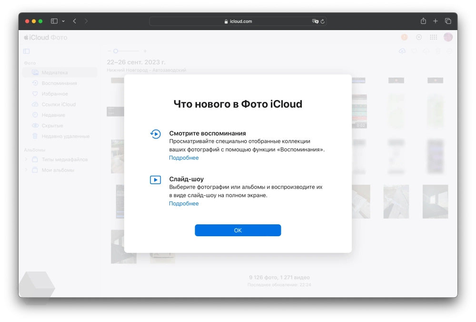Click the translate icon in address bar
Screen dimensions: 476x322
point(315,21)
